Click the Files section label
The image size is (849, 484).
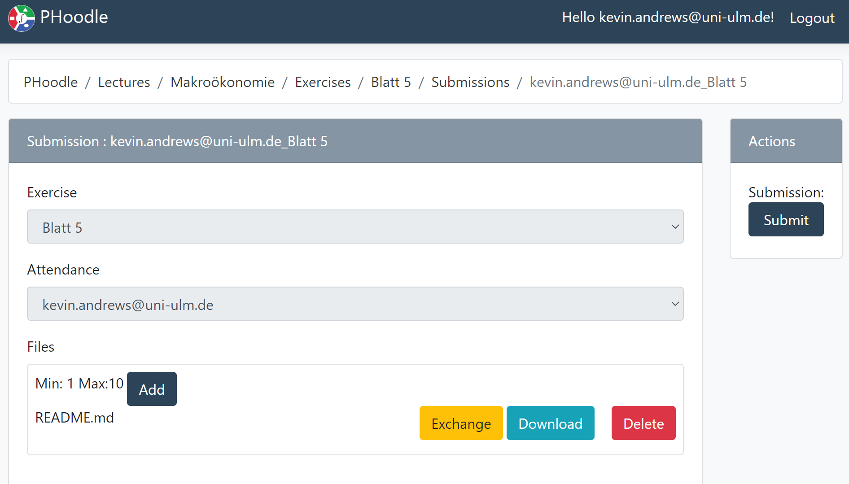tap(41, 347)
